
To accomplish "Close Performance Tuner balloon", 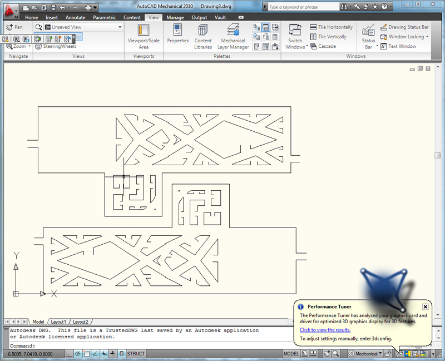I will [425, 306].
